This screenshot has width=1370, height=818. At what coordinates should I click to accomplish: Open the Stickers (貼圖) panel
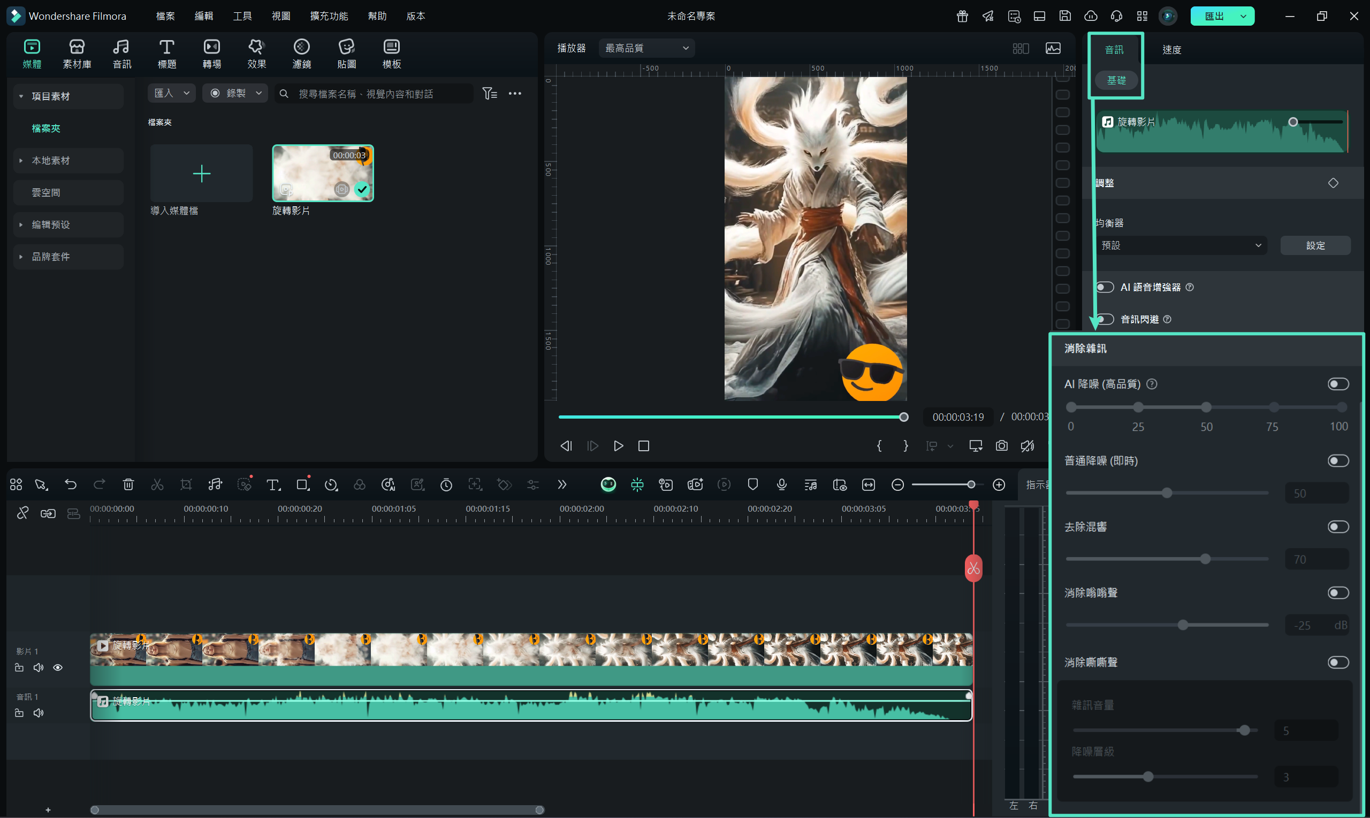coord(346,53)
